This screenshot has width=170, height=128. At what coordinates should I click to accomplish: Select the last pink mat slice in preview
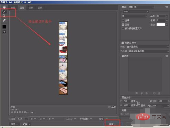pyautogui.click(x=63, y=90)
